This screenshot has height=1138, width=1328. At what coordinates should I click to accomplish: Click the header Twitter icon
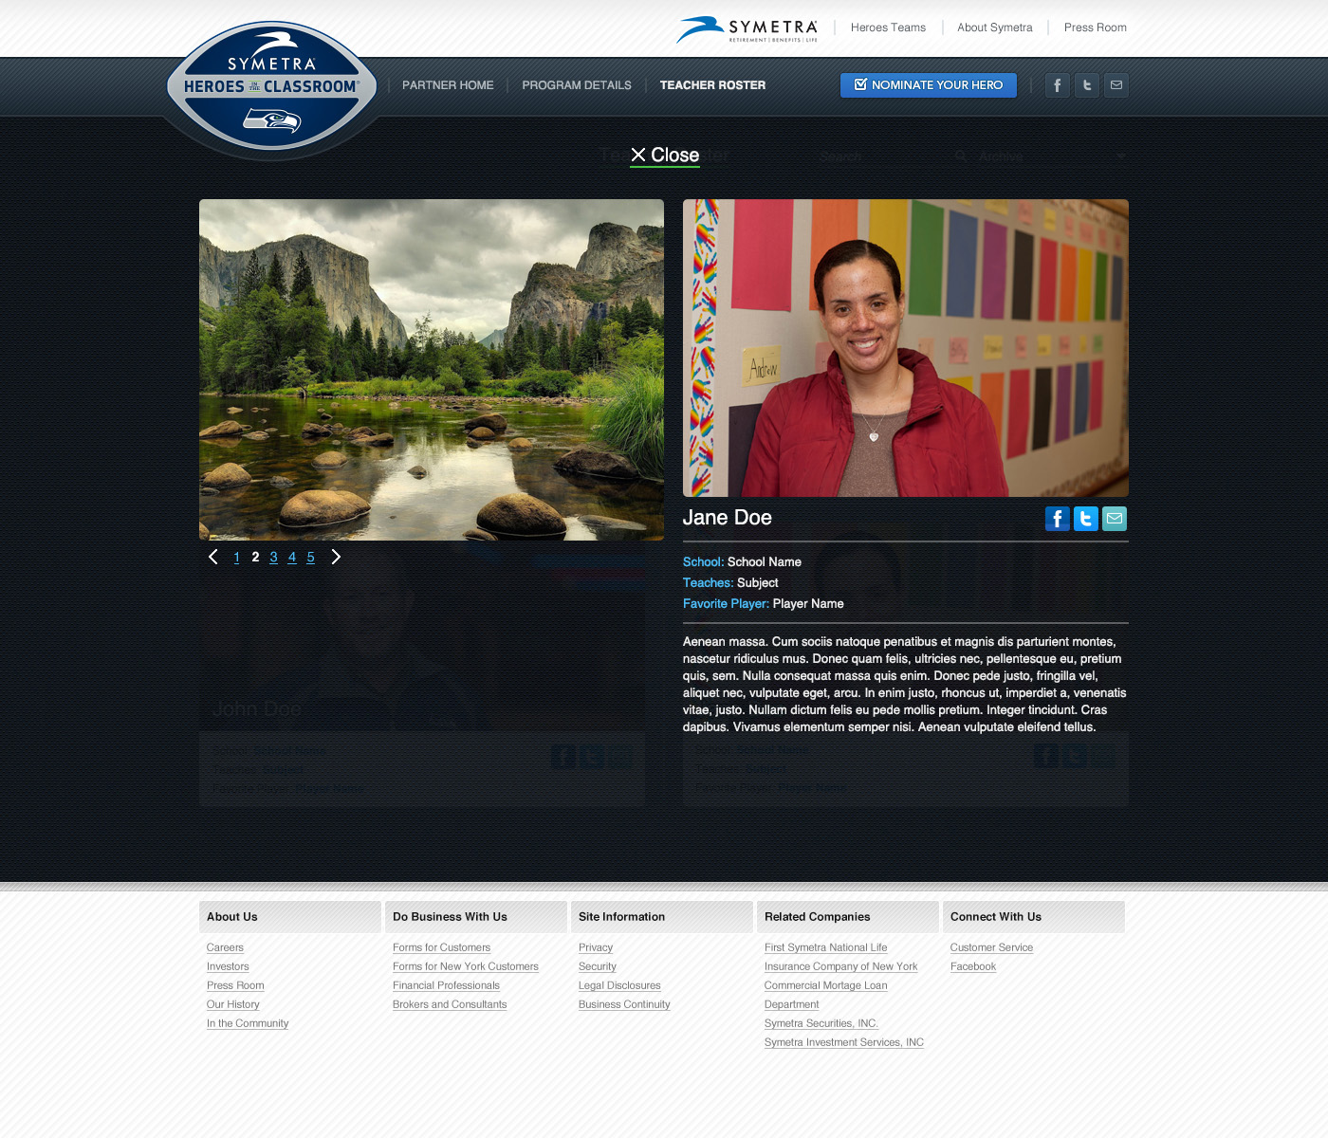click(x=1087, y=85)
